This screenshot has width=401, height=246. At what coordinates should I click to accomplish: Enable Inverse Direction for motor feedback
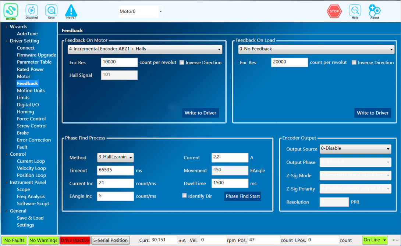click(x=182, y=62)
